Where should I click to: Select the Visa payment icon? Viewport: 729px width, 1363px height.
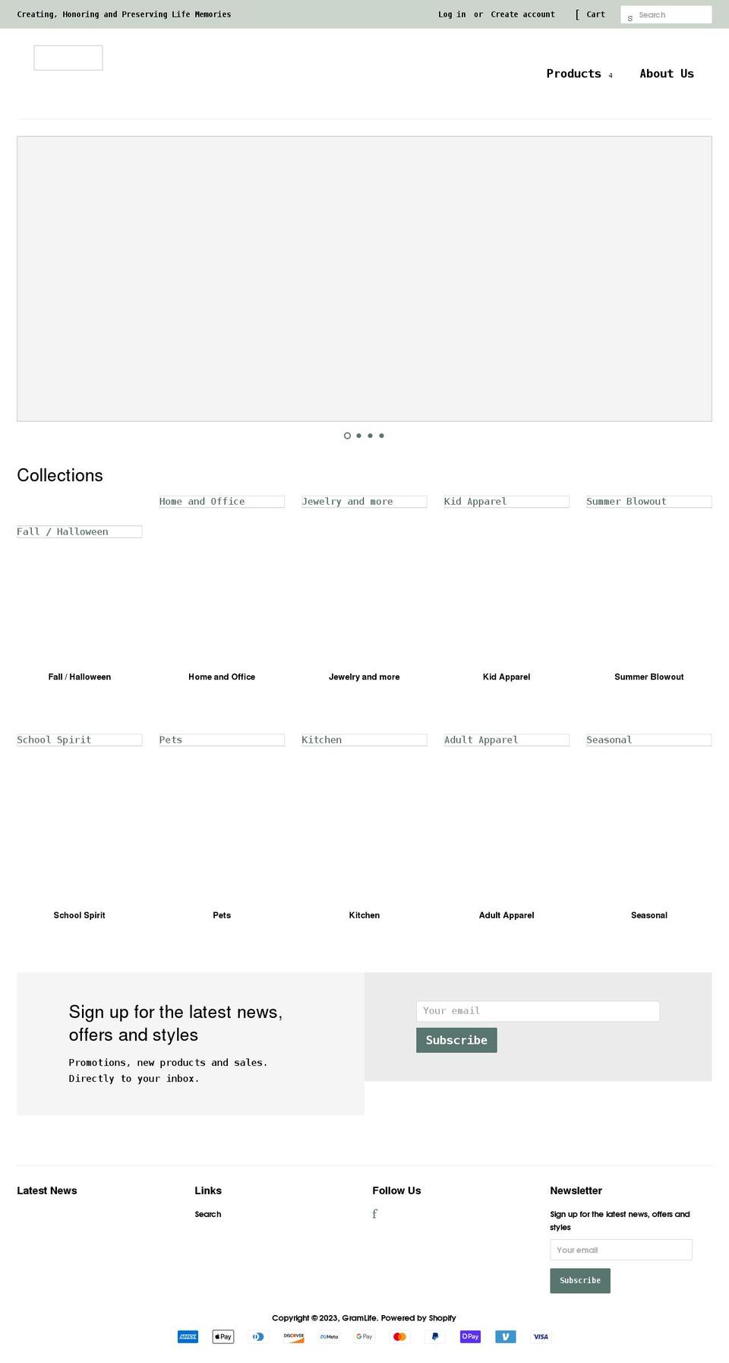pos(541,1336)
